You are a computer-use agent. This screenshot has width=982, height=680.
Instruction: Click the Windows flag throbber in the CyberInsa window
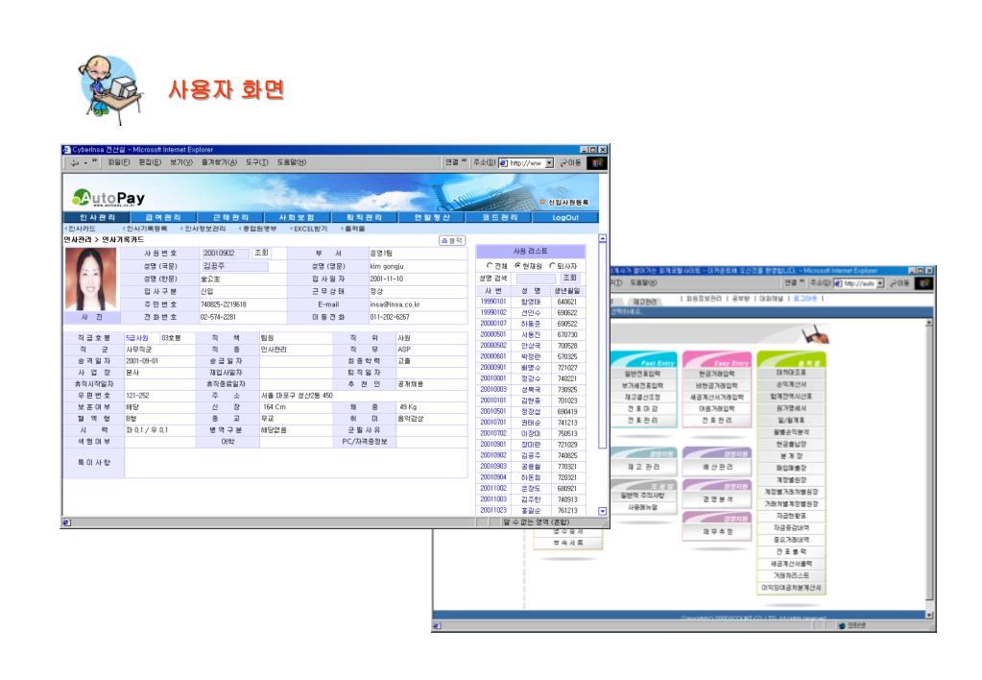tap(597, 163)
